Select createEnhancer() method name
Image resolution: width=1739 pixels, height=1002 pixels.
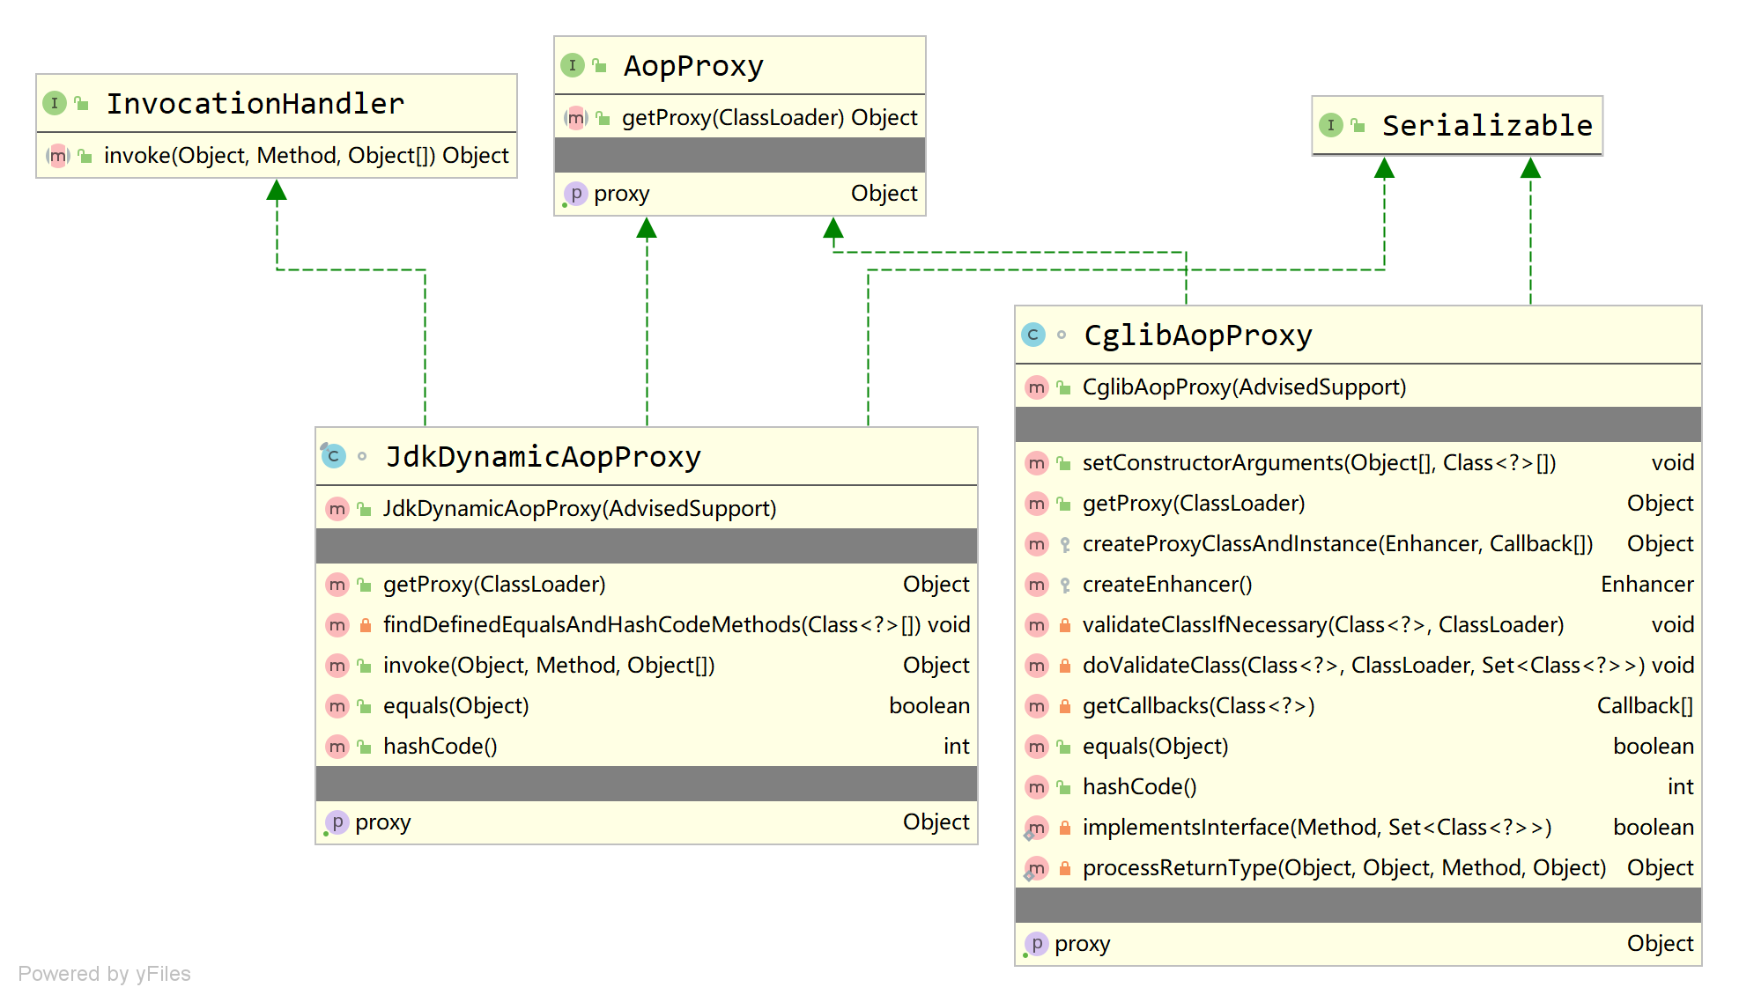[1167, 585]
